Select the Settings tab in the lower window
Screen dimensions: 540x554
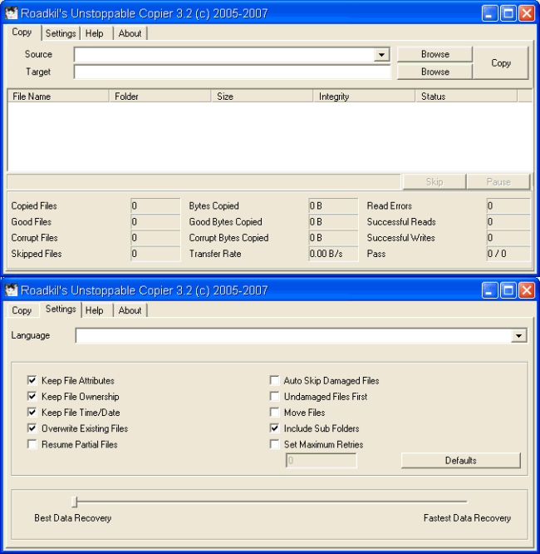[61, 309]
